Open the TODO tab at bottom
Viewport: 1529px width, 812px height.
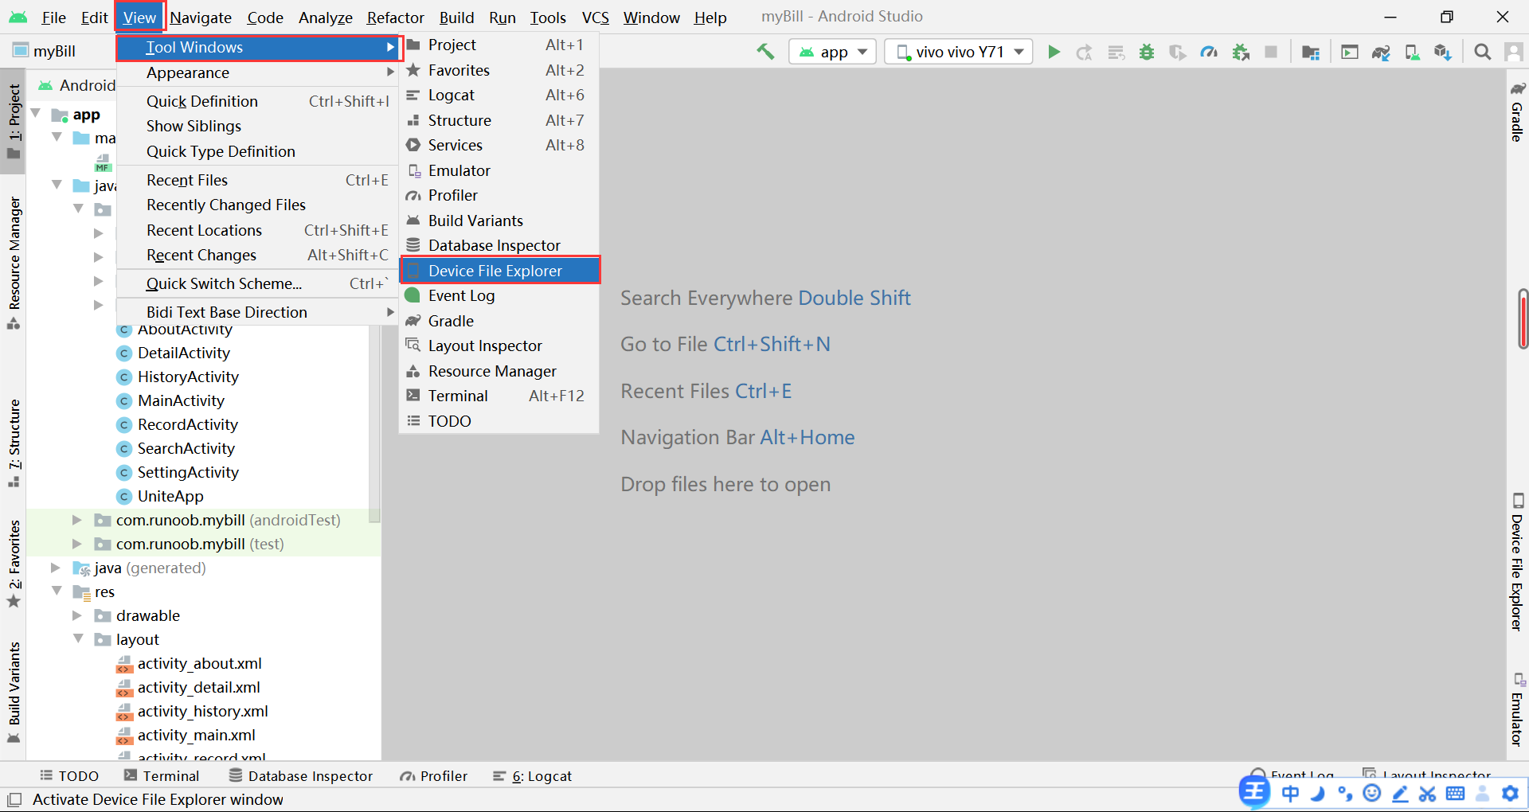click(69, 776)
